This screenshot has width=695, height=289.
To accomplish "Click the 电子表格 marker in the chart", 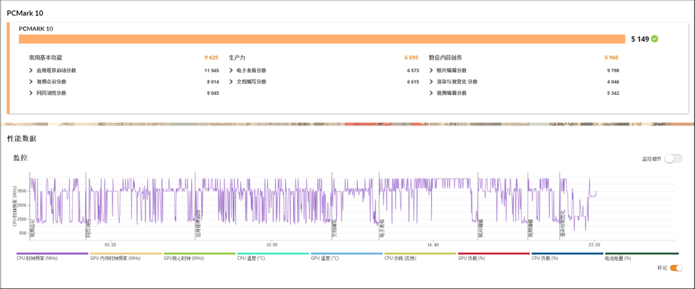I will [x=382, y=229].
